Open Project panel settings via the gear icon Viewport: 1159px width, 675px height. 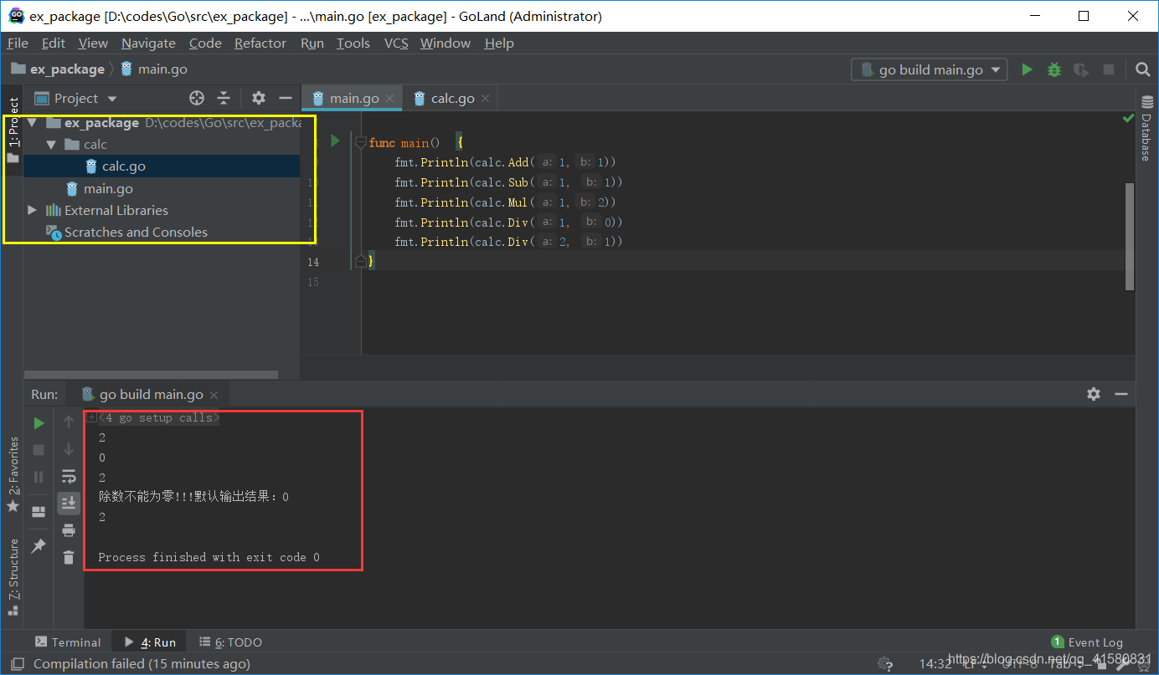click(x=259, y=99)
